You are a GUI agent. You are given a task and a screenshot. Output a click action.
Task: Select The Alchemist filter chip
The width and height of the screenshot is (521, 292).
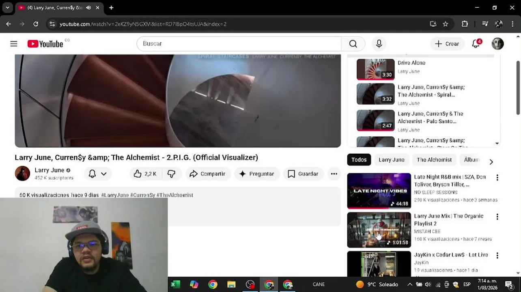[x=434, y=160]
